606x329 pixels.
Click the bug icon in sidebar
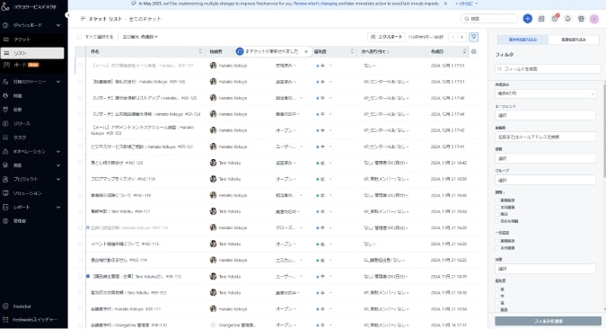[x=5, y=95]
